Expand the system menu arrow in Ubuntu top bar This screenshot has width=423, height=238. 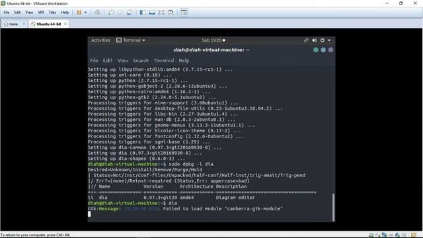[329, 40]
